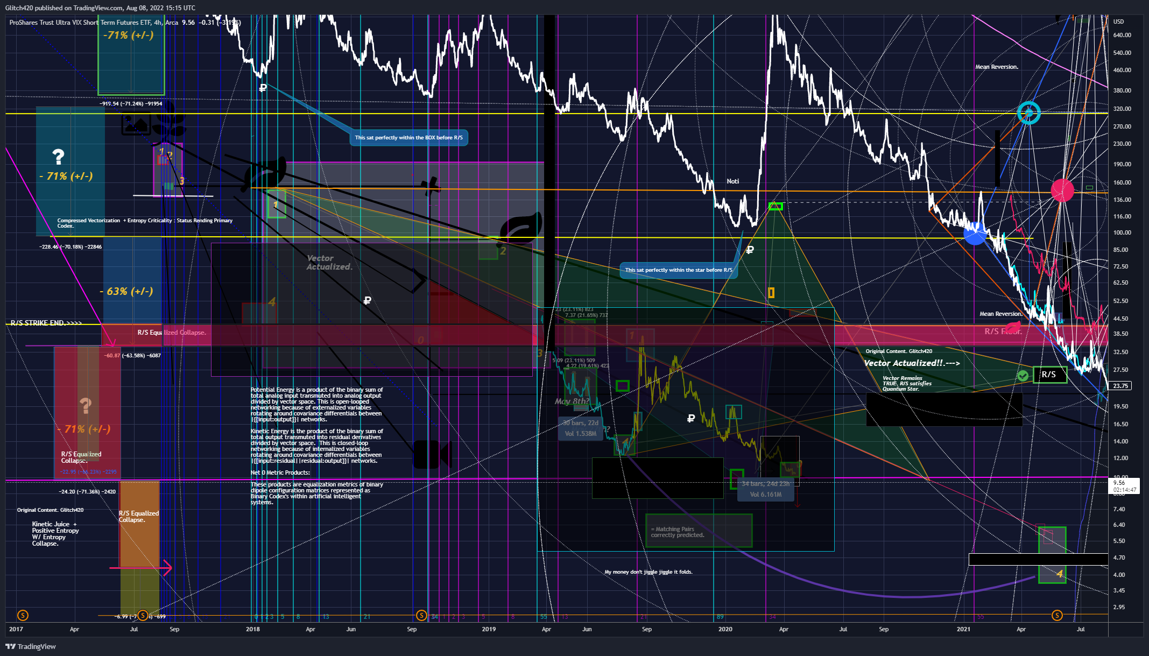Click the gold number 4 in lower-right green box
Screen dimensions: 1149x656
pos(1060,574)
